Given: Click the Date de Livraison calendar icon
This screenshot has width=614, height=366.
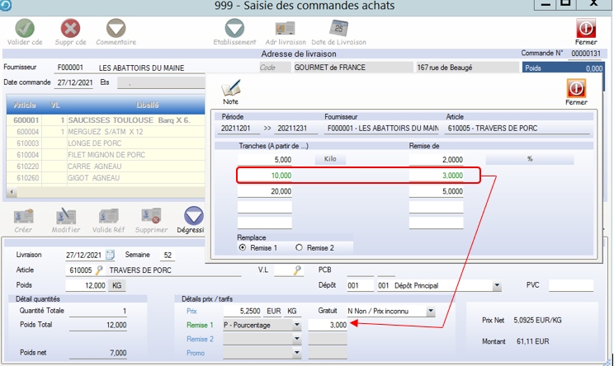Looking at the screenshot, I should click(x=338, y=29).
